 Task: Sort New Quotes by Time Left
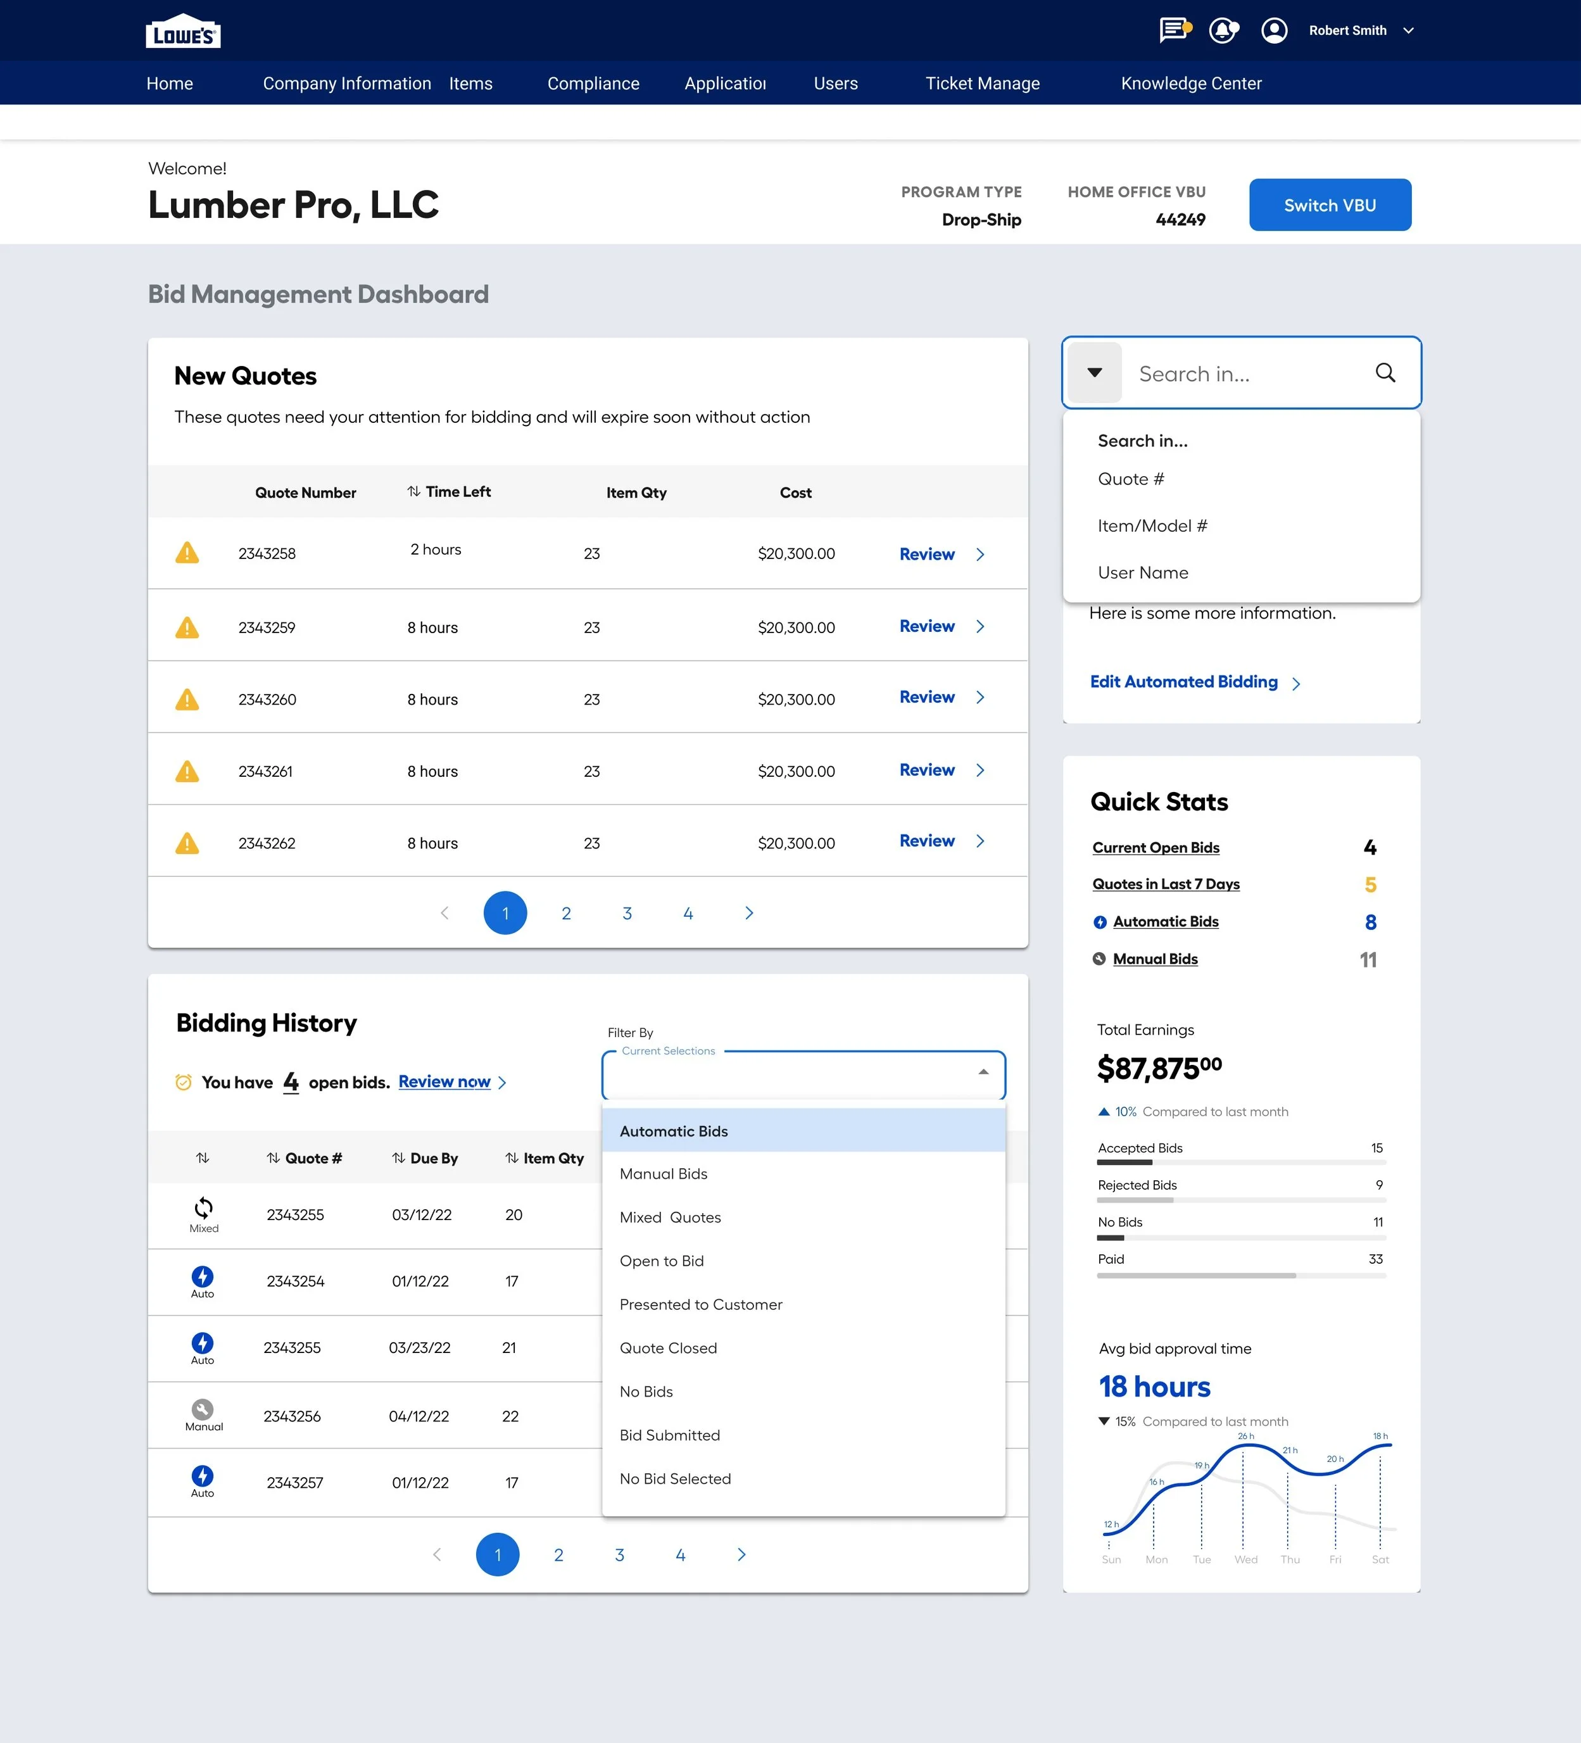(x=448, y=491)
